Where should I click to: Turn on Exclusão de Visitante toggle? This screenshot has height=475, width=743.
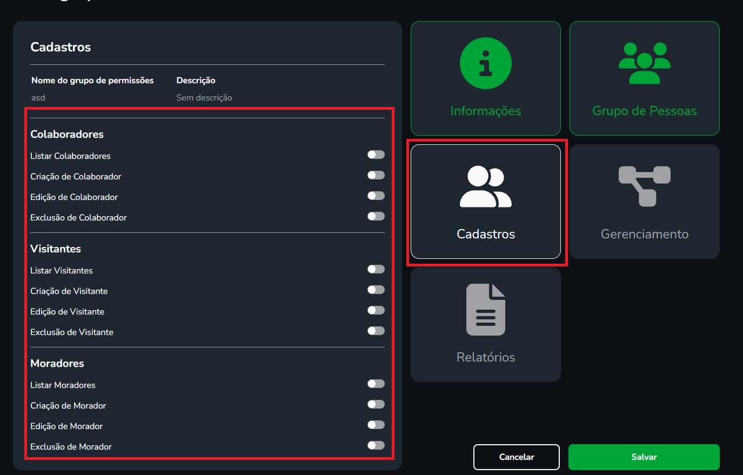click(x=376, y=331)
